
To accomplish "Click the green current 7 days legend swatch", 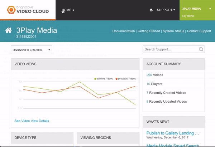I will click(95, 79).
